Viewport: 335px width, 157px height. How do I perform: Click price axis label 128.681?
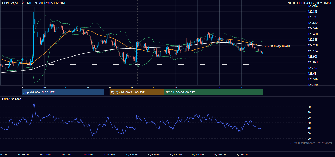(313, 74)
